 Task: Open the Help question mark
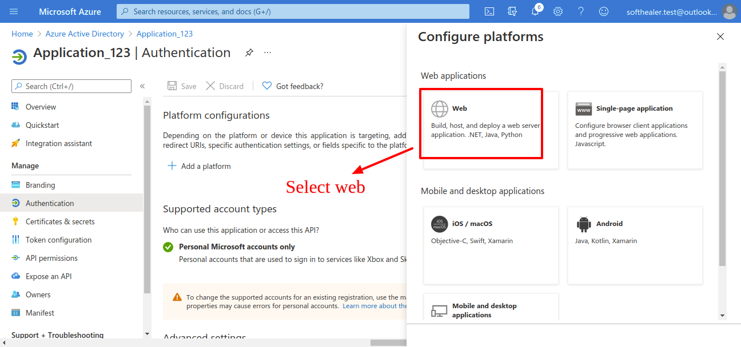point(581,11)
